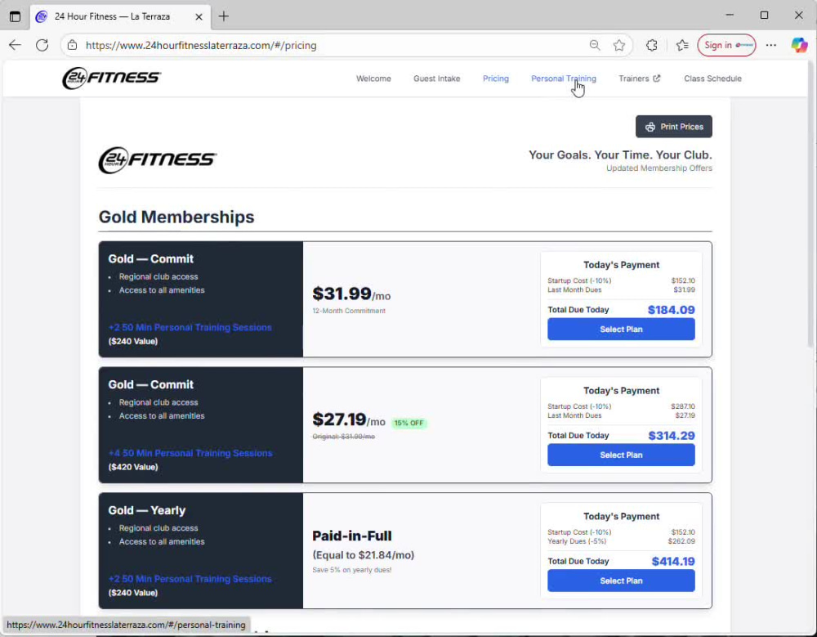Open the favorites list icon

pos(682,46)
